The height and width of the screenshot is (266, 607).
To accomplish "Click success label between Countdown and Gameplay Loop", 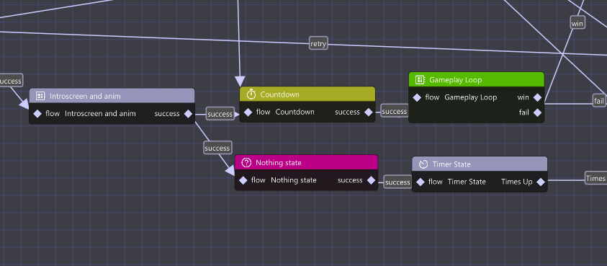I will point(395,111).
